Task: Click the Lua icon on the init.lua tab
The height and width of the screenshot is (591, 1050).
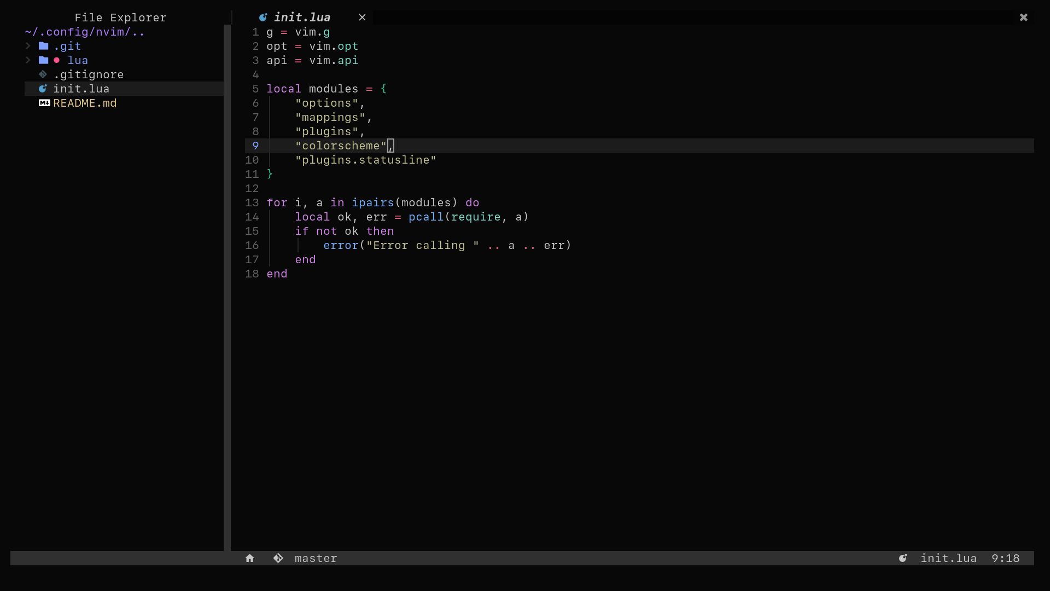Action: 264,17
